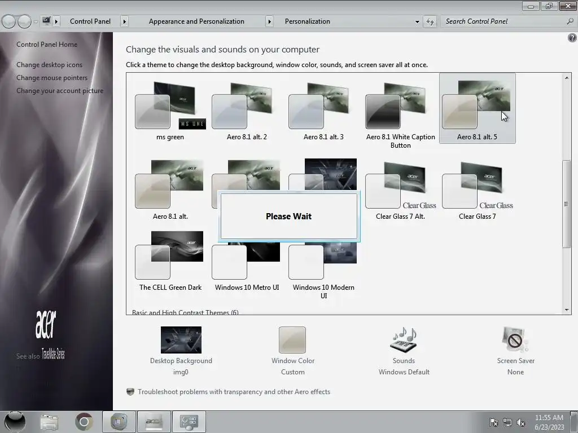Open Troubleshoot transparency and Aero effects link

point(234,392)
